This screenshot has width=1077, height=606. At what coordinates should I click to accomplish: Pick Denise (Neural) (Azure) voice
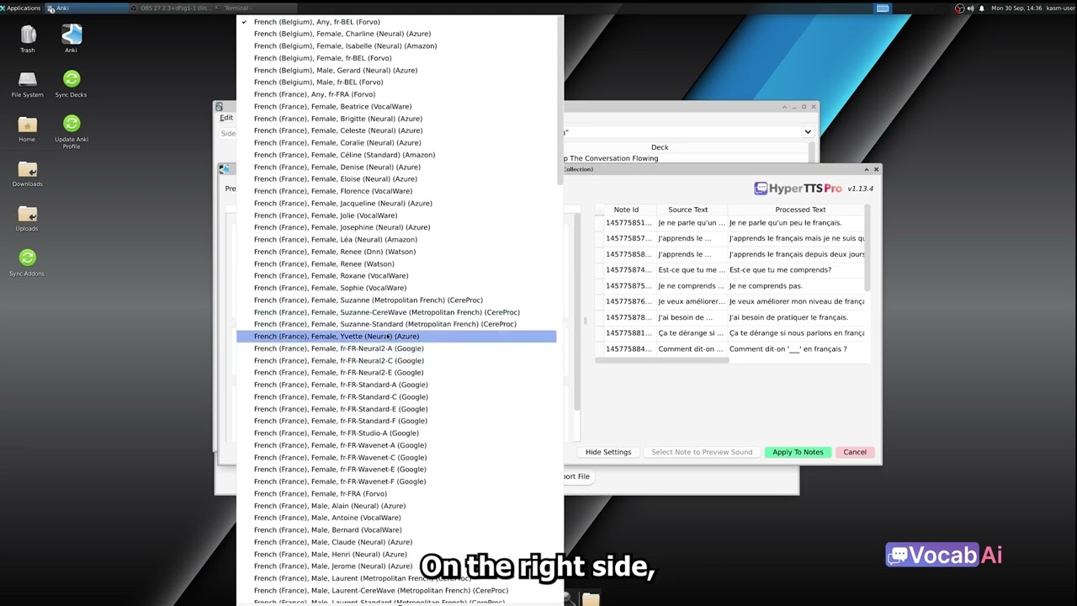coord(396,167)
